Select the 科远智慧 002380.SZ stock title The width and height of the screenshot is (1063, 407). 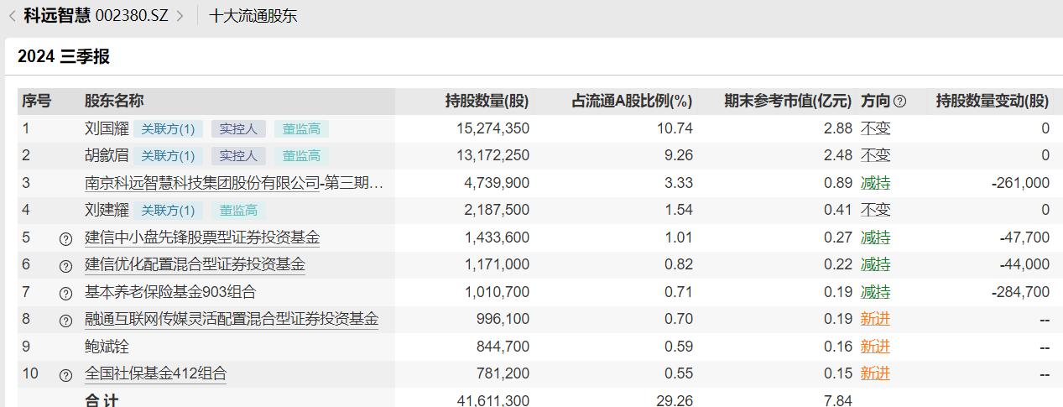pos(96,16)
